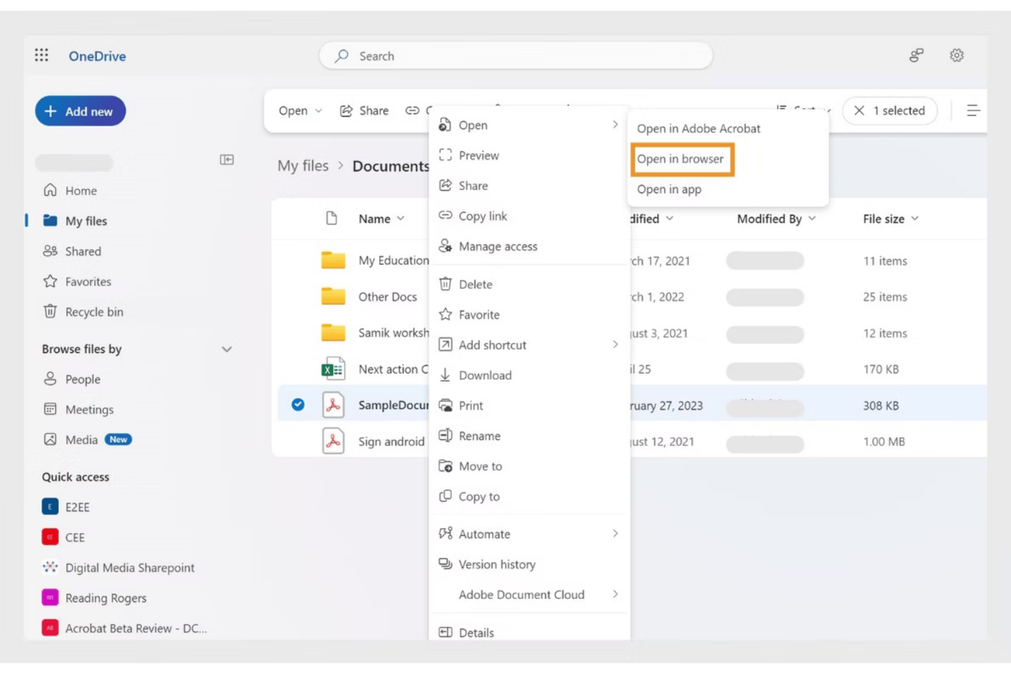
Task: Sort by the Name column
Action: [381, 219]
